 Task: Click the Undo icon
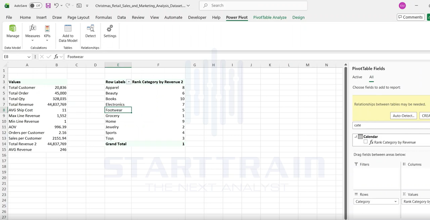(56, 5)
